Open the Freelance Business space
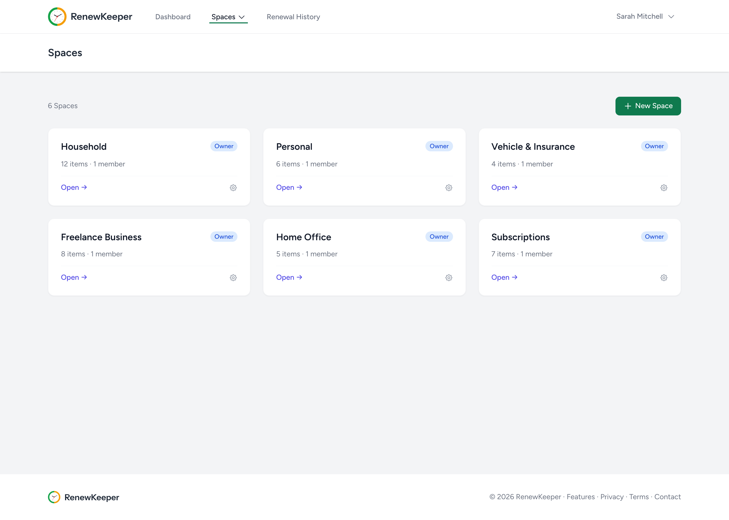729x520 pixels. (x=74, y=277)
